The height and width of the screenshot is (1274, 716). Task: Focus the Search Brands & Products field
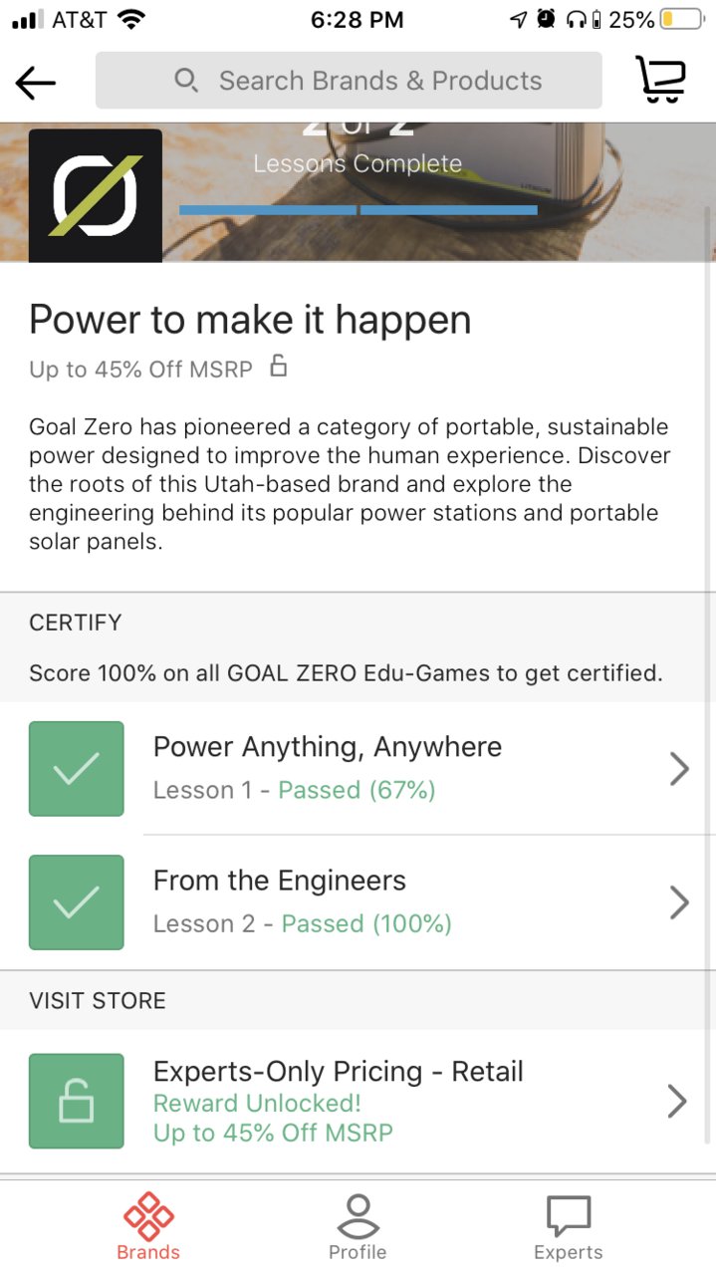349,80
